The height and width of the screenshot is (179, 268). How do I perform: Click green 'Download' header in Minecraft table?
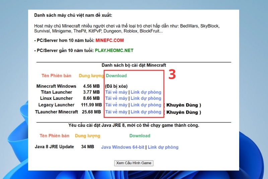[x=116, y=76]
